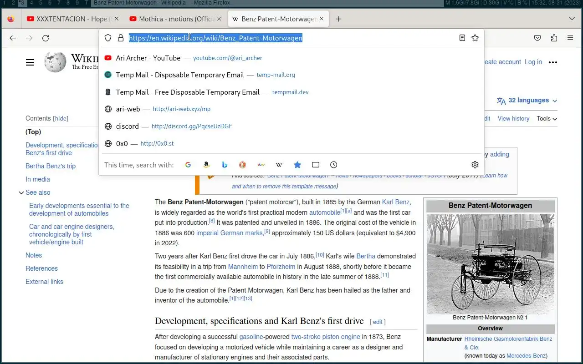Go back with the back arrow
Screen dimensions: 583x364
pos(13,38)
